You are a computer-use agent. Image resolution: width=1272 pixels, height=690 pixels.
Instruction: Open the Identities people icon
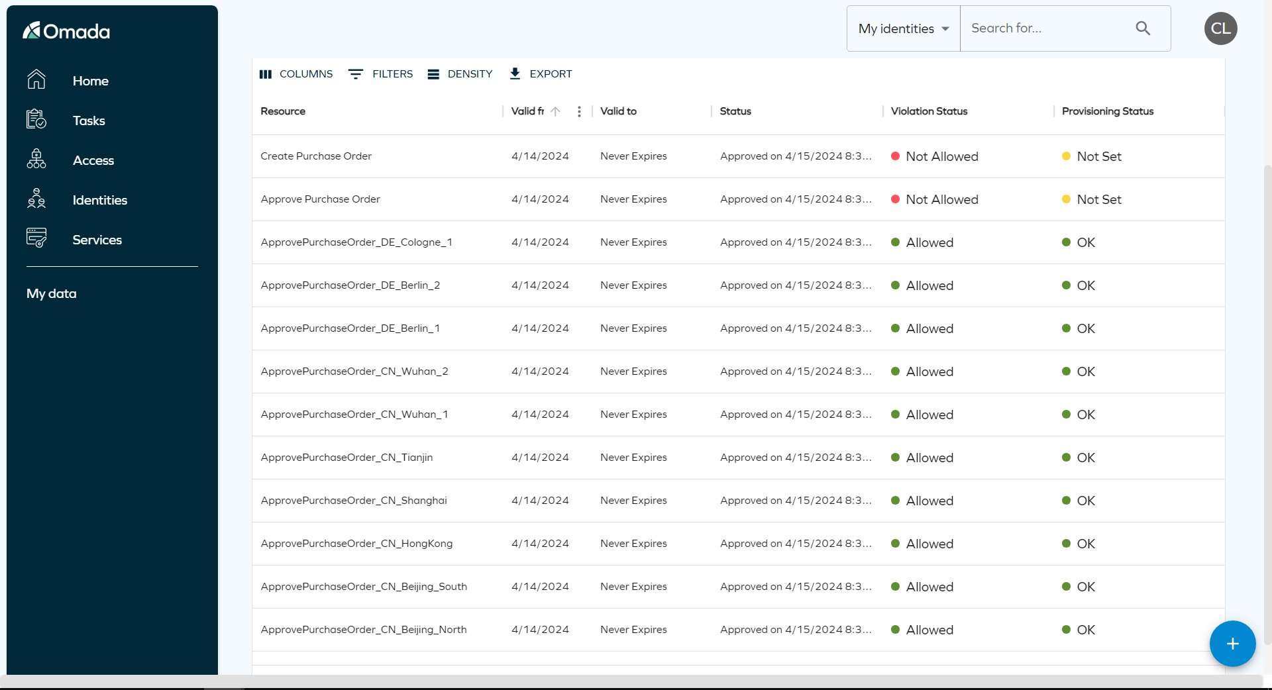point(36,199)
